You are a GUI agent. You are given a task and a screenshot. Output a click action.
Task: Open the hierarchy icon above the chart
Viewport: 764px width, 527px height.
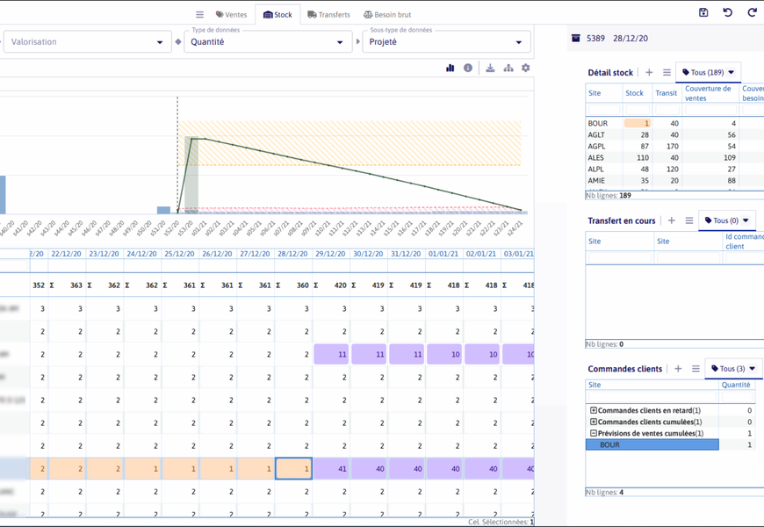click(x=508, y=68)
